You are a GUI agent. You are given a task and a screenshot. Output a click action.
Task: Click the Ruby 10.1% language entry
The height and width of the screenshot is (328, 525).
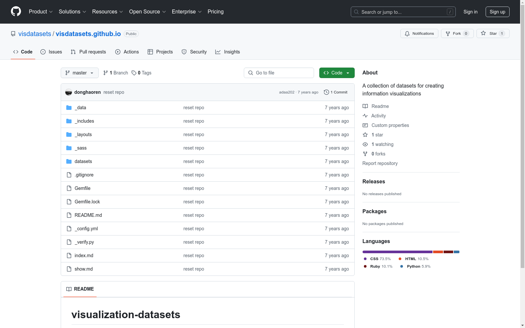(378, 266)
